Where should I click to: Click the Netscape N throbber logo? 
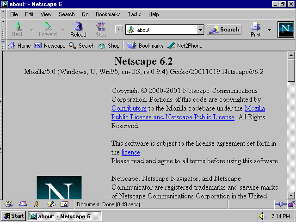(x=286, y=30)
